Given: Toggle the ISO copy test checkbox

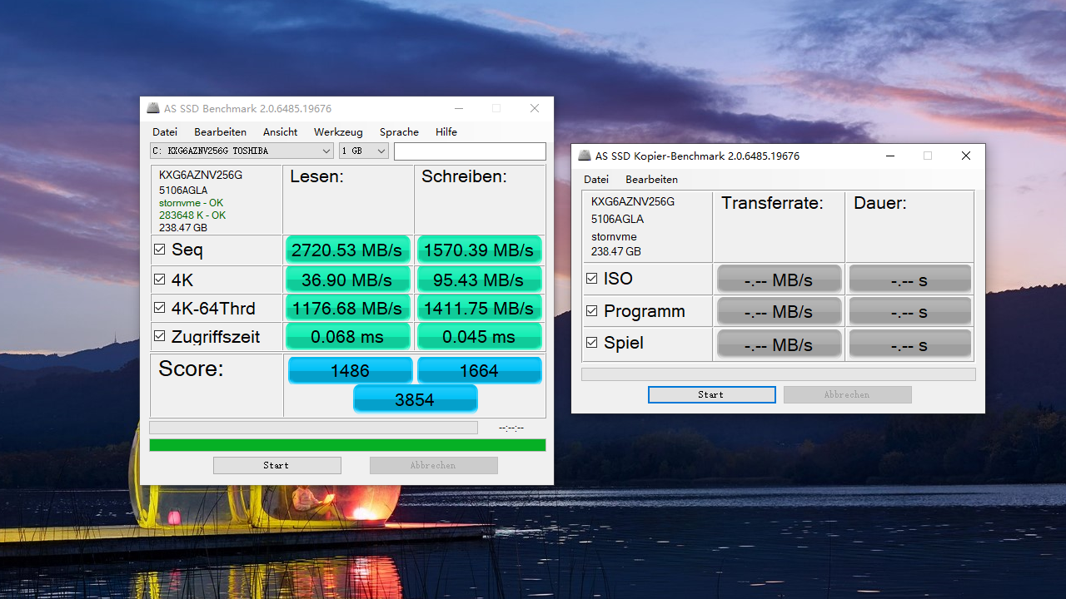Looking at the screenshot, I should click(591, 278).
